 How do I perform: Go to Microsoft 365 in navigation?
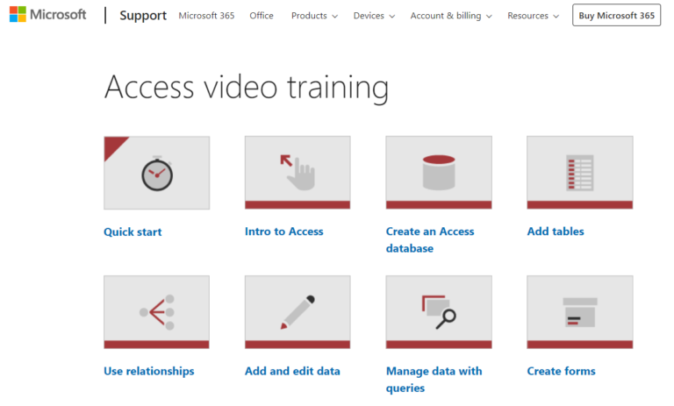(x=206, y=16)
